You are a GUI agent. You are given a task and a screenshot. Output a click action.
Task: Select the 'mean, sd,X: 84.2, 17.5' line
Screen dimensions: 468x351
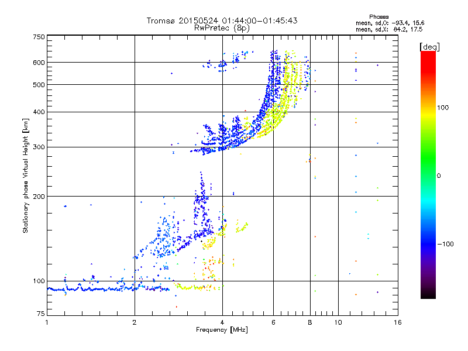coord(389,30)
